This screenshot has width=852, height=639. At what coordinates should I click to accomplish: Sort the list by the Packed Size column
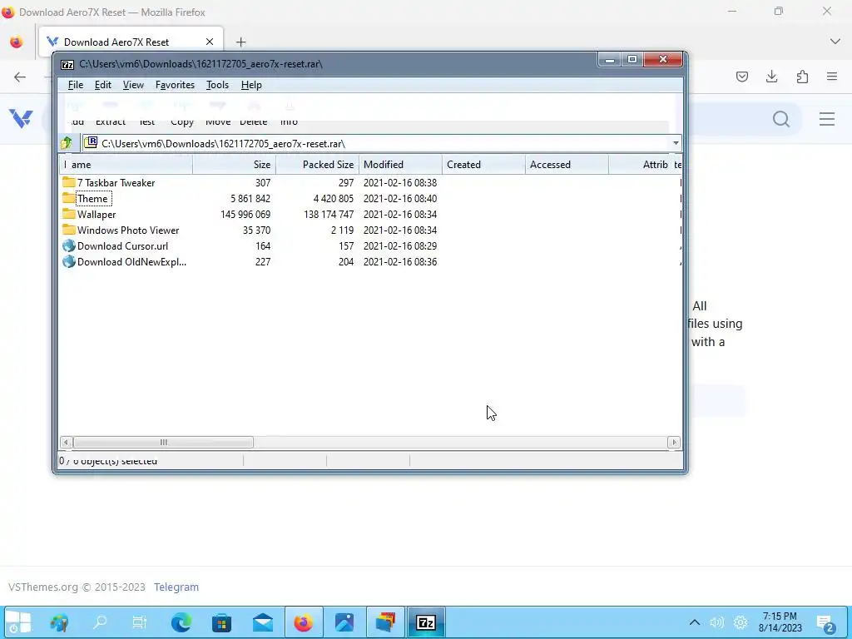(317, 165)
